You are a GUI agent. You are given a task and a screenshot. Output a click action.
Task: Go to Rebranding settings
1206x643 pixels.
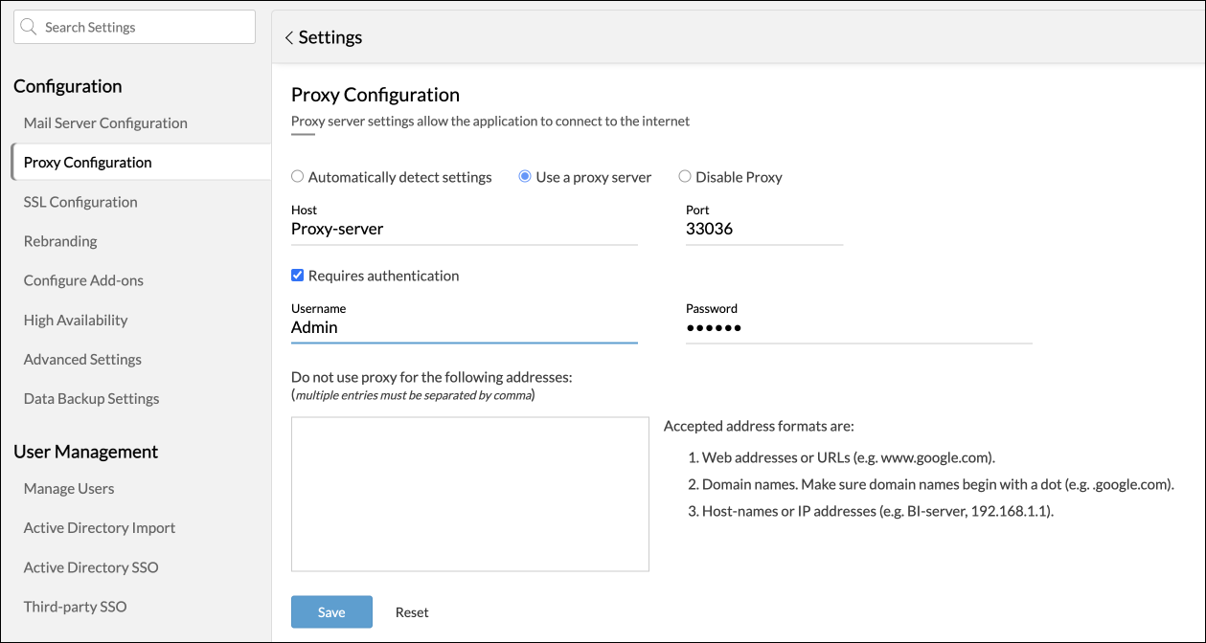pos(60,241)
